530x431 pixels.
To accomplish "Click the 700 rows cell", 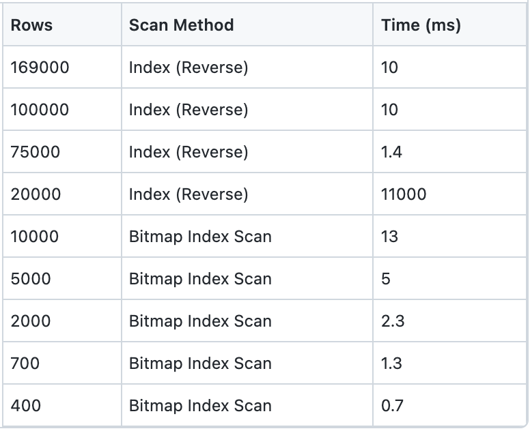I will click(x=62, y=363).
